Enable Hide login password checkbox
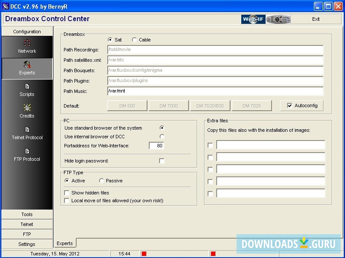Image resolution: width=345 pixels, height=258 pixels. [162, 161]
